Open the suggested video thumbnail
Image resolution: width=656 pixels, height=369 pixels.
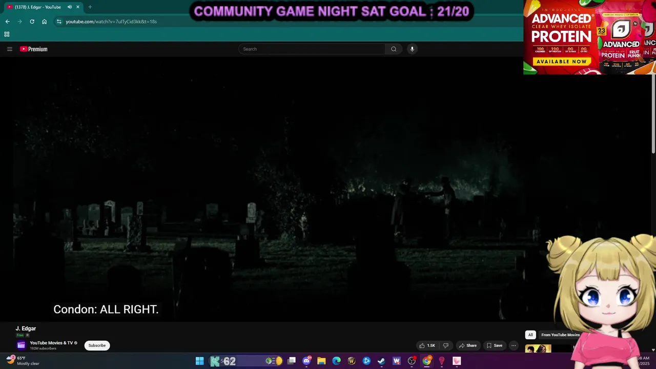[x=538, y=348]
